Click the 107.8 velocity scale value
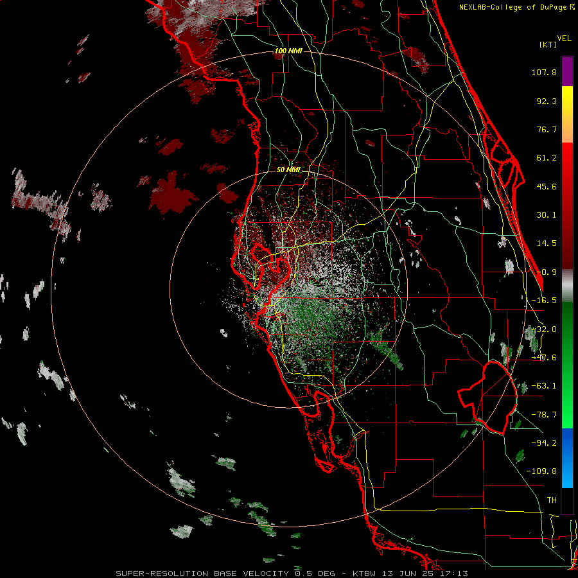The width and height of the screenshot is (578, 578). pos(544,72)
